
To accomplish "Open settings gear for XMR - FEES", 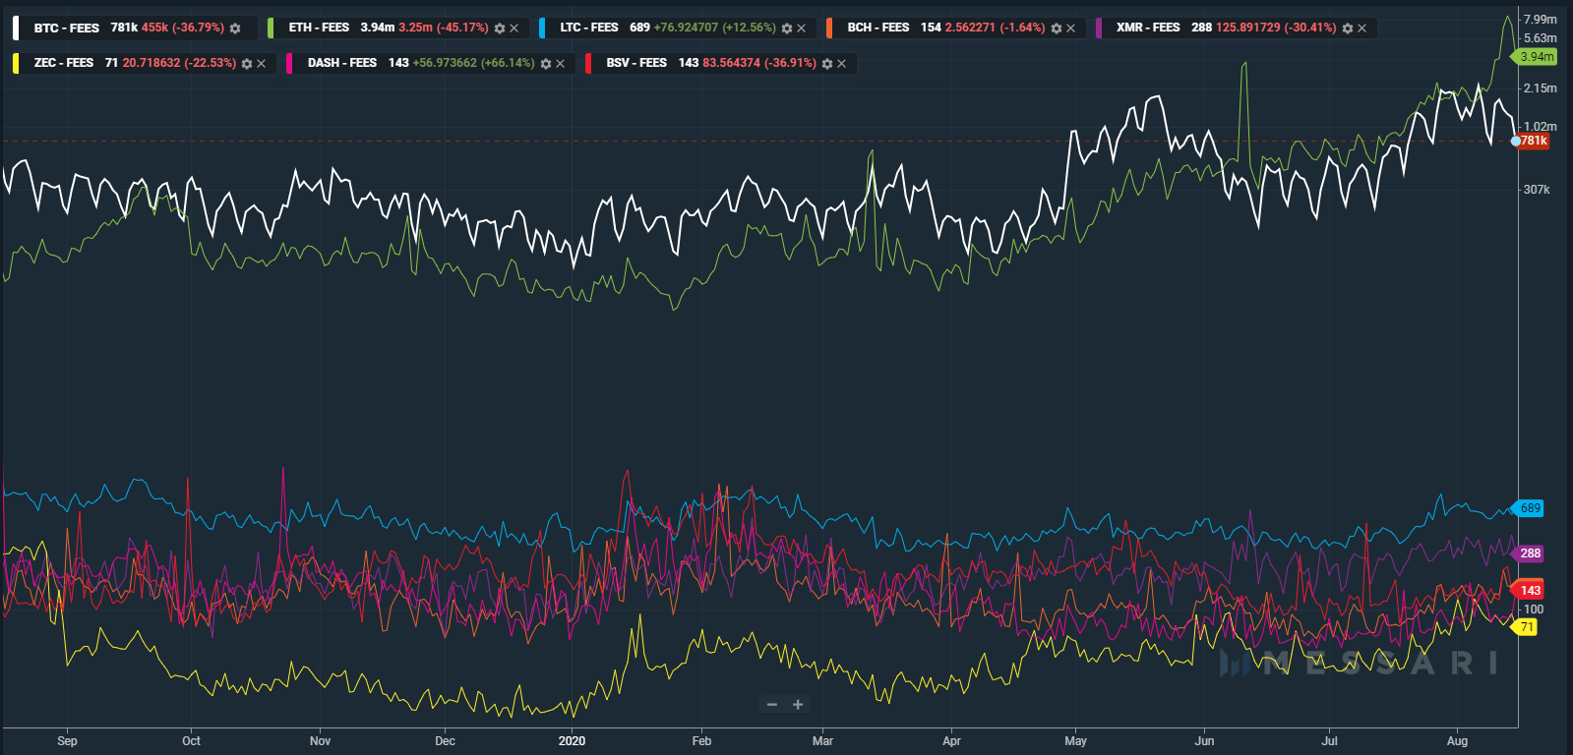I will point(1348,29).
